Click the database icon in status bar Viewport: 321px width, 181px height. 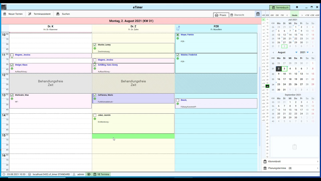[x=30, y=174]
